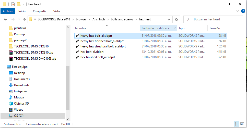This screenshot has height=128, width=247.
Task: Switch to large icons view
Action: click(242, 124)
